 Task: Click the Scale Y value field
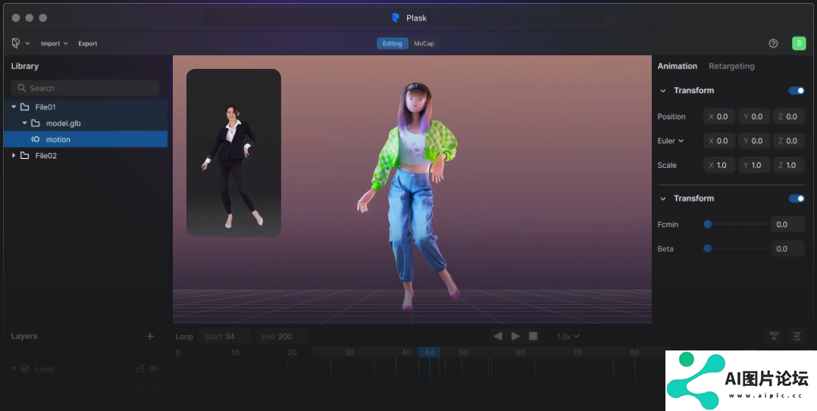[x=753, y=165]
